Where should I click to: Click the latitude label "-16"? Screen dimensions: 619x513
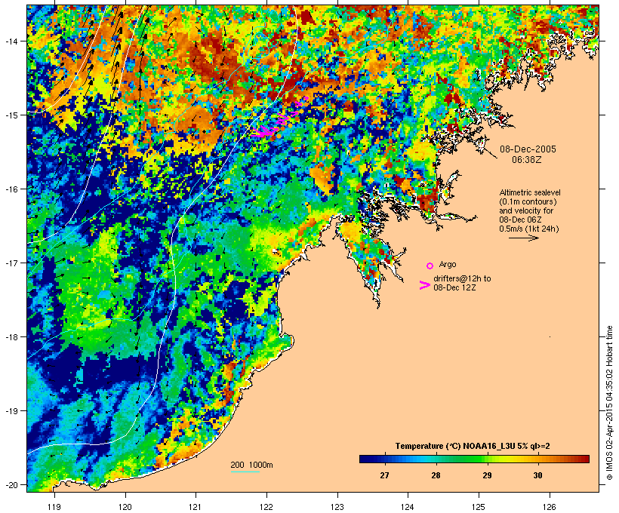(11, 189)
